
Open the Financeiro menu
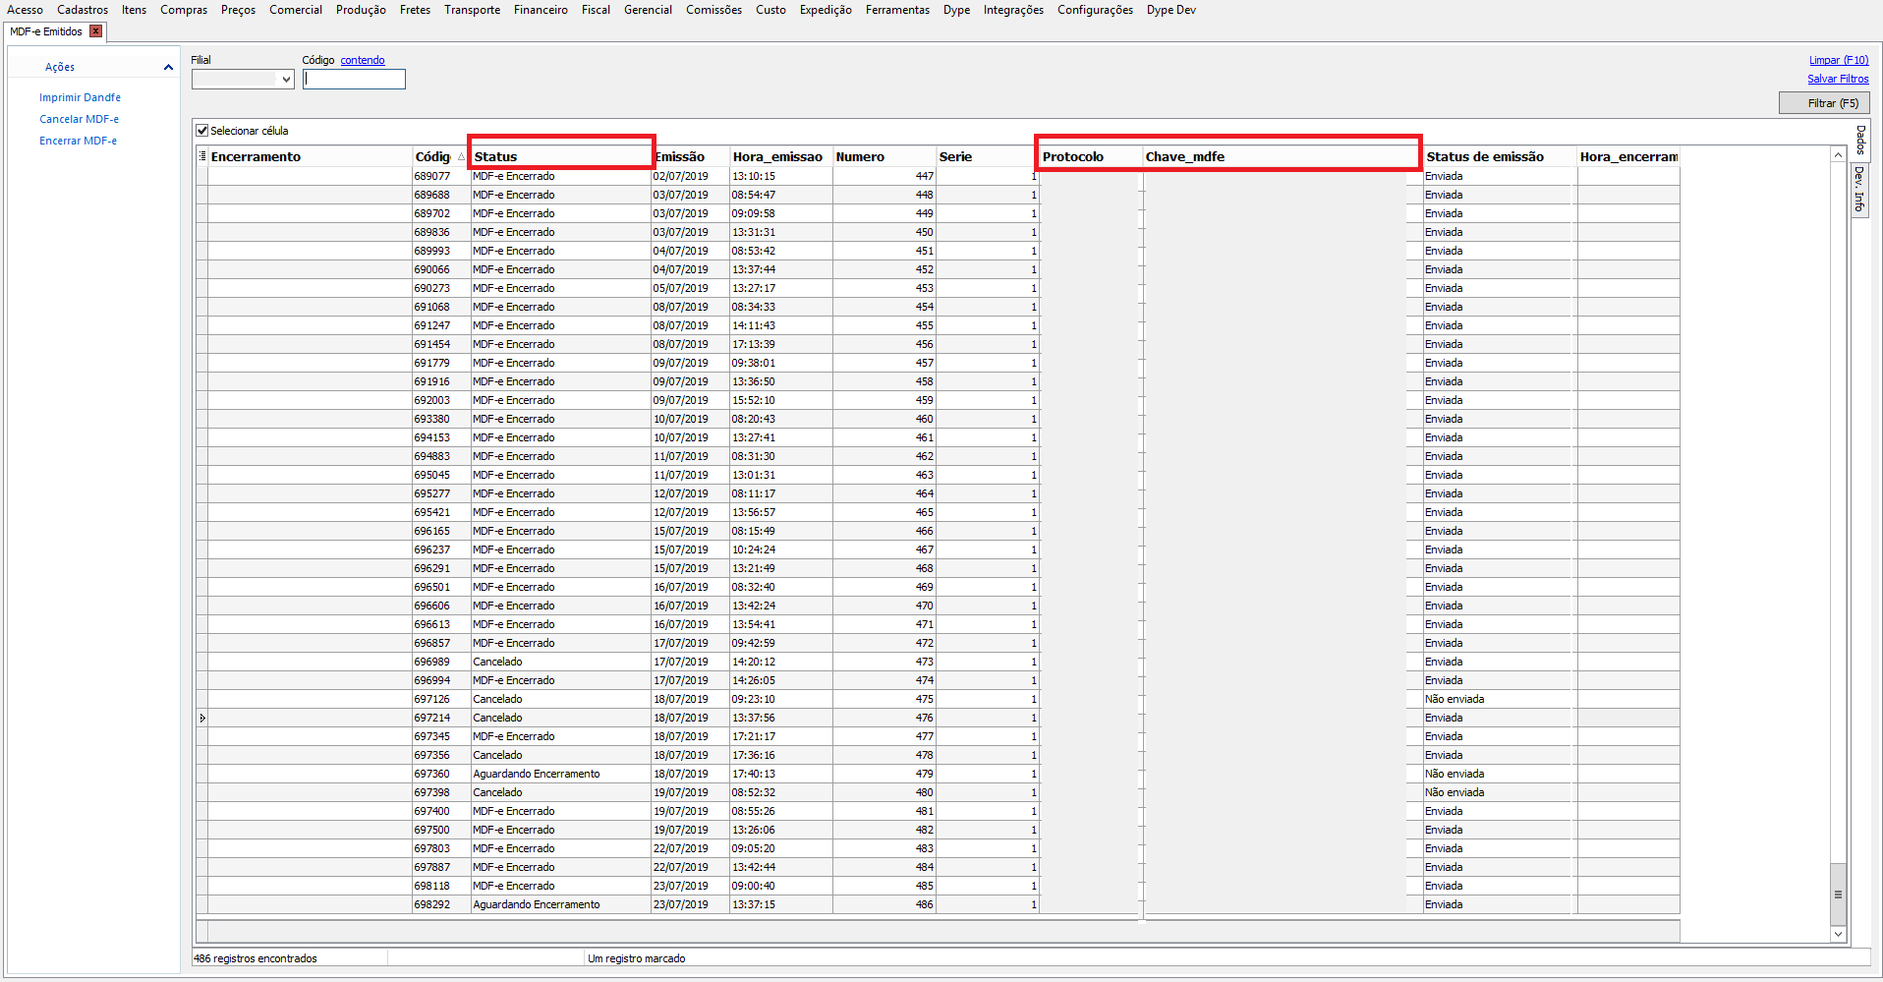[x=541, y=10]
